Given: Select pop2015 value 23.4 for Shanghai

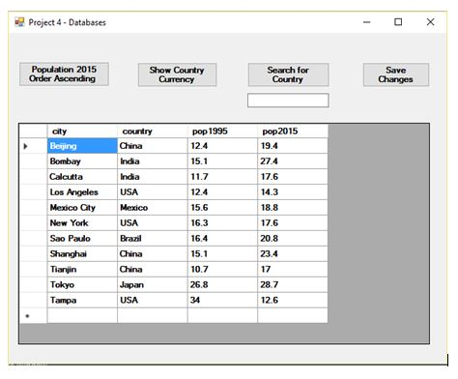Looking at the screenshot, I should pos(293,254).
